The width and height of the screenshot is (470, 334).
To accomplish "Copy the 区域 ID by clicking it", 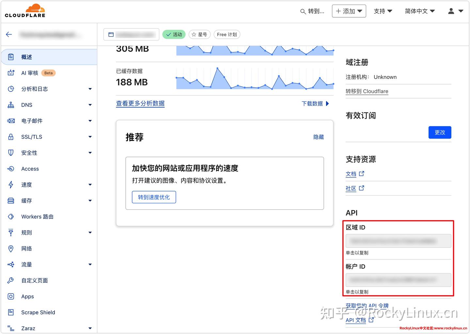I will 398,241.
